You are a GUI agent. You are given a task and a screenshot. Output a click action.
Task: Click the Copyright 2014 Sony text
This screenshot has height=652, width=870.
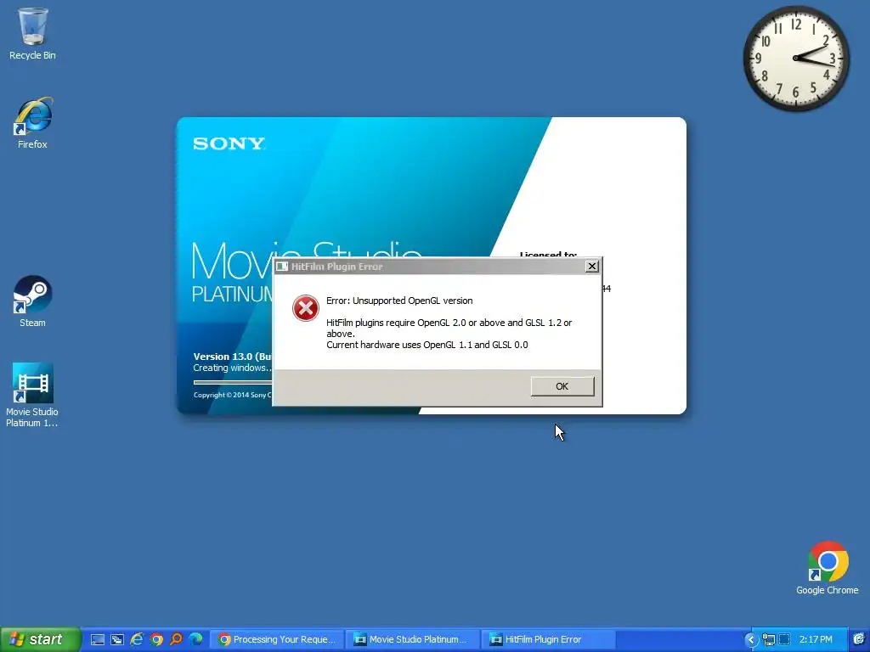tap(233, 396)
